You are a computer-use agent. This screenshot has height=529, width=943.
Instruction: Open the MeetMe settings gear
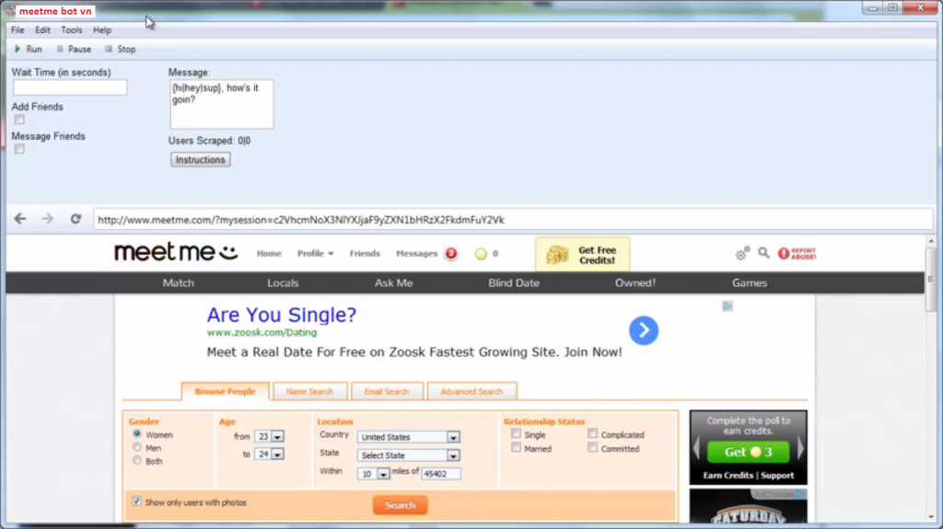pyautogui.click(x=742, y=254)
